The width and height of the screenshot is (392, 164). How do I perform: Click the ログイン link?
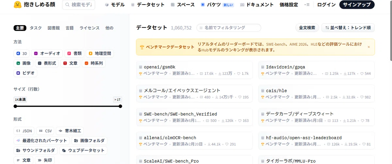326,5
